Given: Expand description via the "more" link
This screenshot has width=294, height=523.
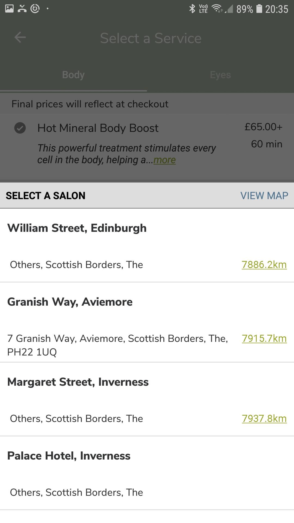Looking at the screenshot, I should 164,160.
